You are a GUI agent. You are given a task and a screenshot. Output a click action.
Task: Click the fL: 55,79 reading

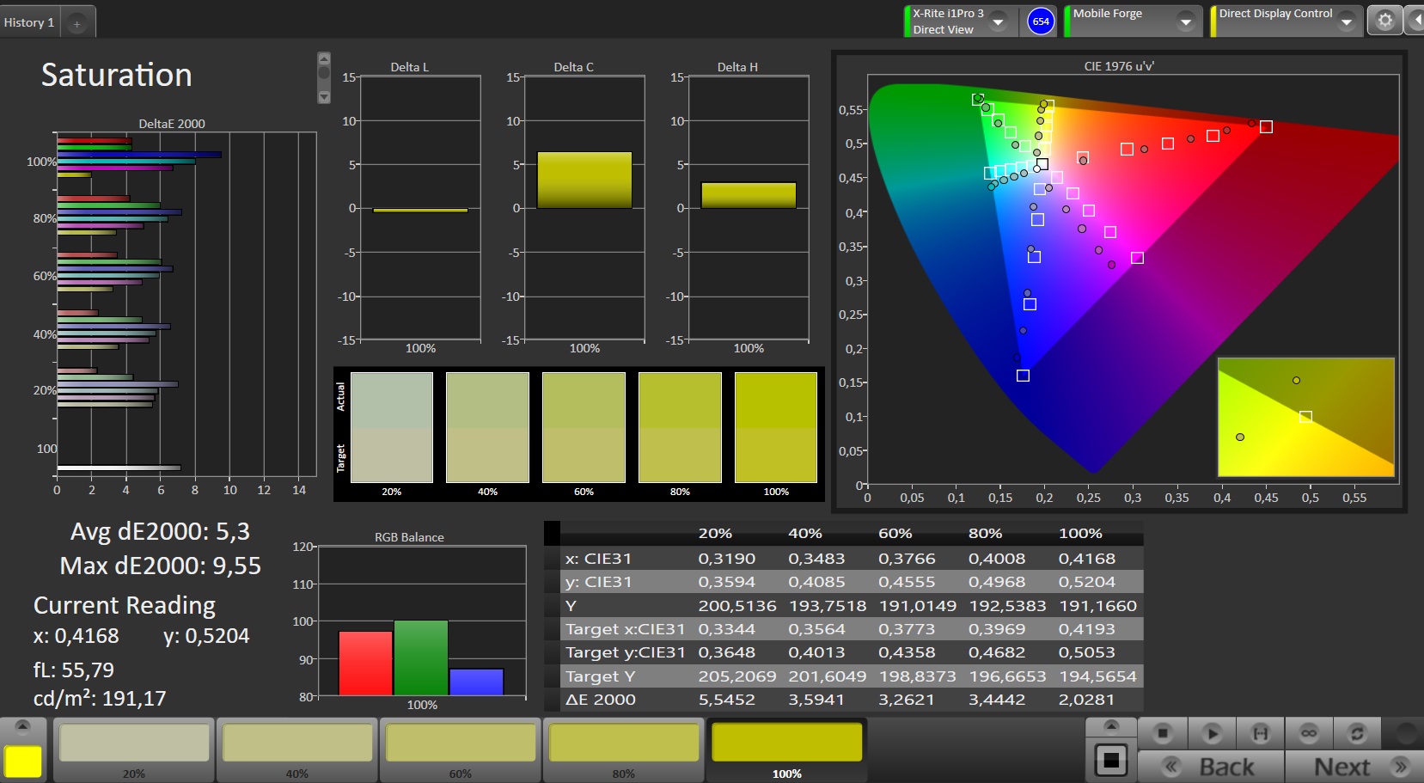tap(74, 670)
